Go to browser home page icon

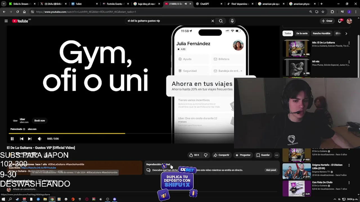[24, 12]
